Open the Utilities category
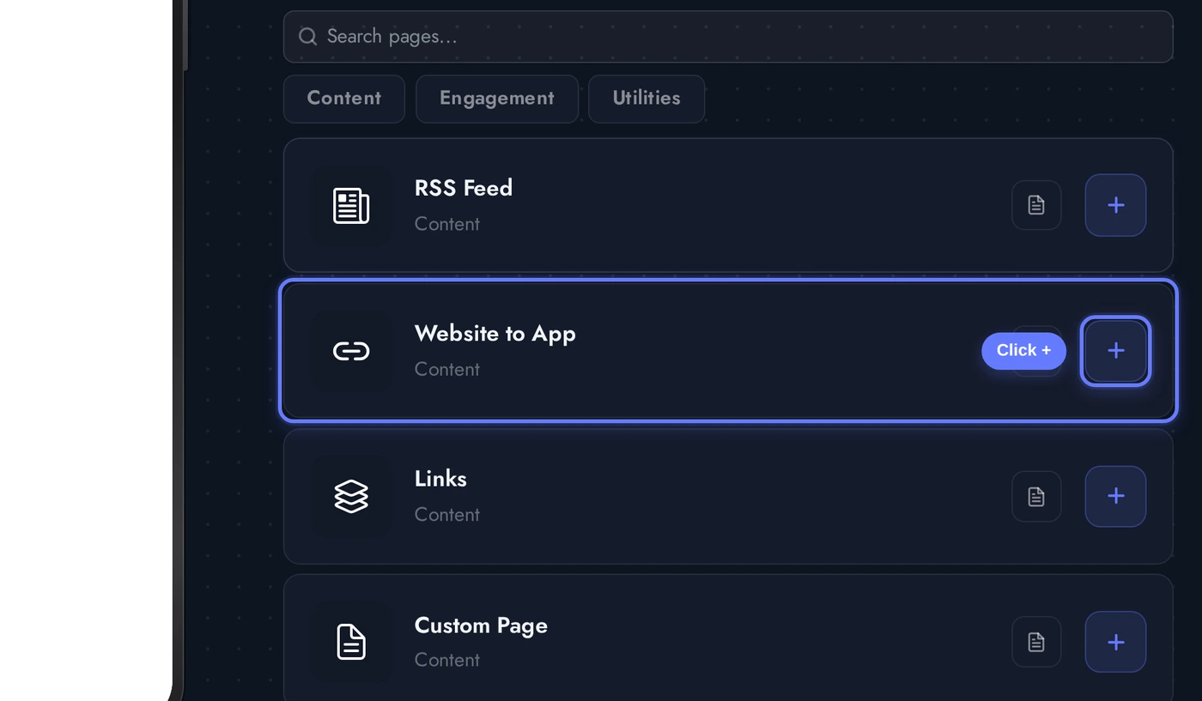The width and height of the screenshot is (1202, 701). click(x=646, y=98)
